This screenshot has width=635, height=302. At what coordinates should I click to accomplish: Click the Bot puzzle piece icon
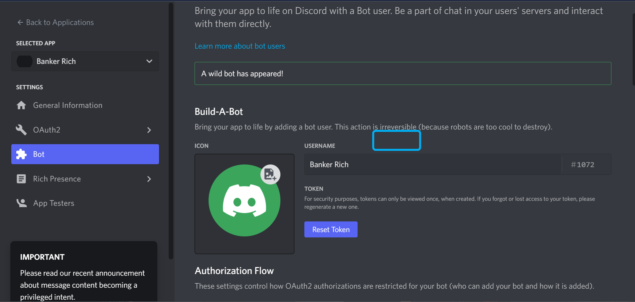point(21,154)
